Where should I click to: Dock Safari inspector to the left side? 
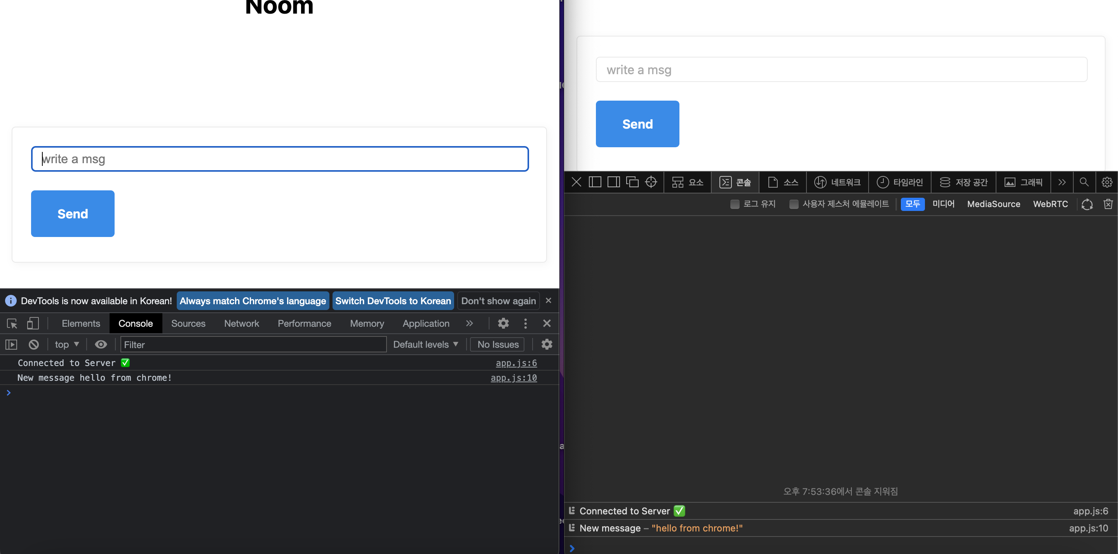(595, 182)
